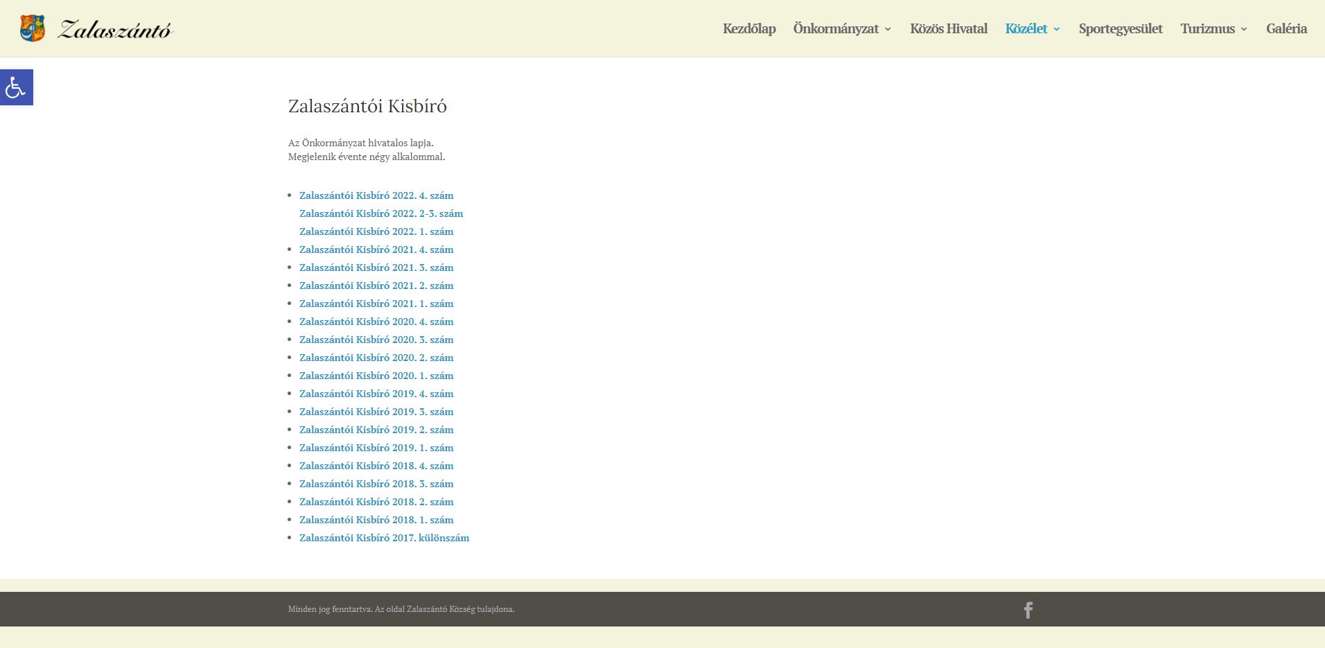Open the Önkormányzat menu

[836, 28]
